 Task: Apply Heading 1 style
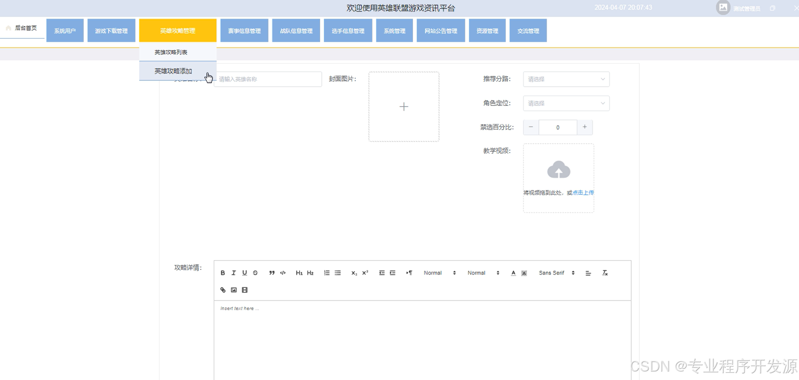[x=299, y=273]
